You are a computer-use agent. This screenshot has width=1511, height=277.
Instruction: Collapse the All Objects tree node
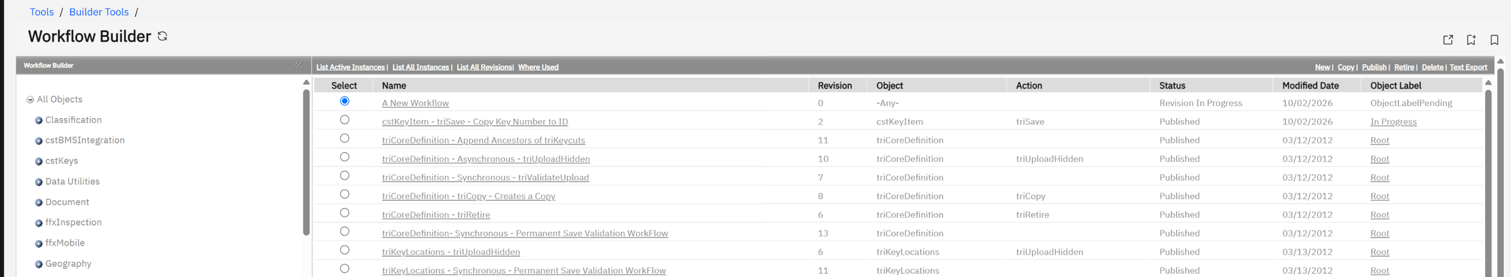[30, 100]
